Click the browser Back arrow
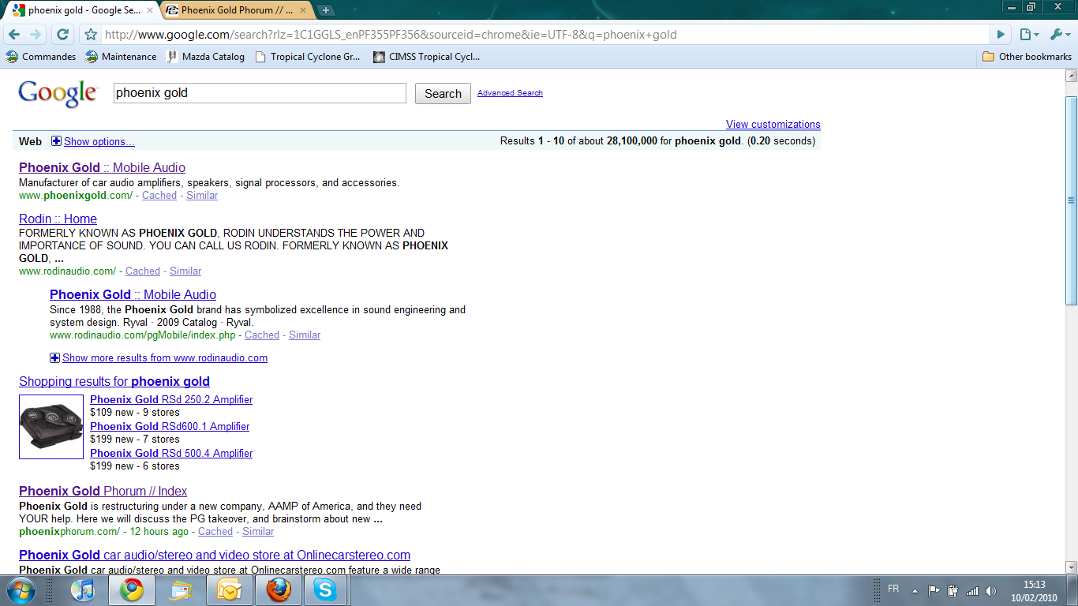 [14, 35]
